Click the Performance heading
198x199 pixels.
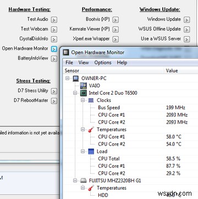click(x=97, y=9)
